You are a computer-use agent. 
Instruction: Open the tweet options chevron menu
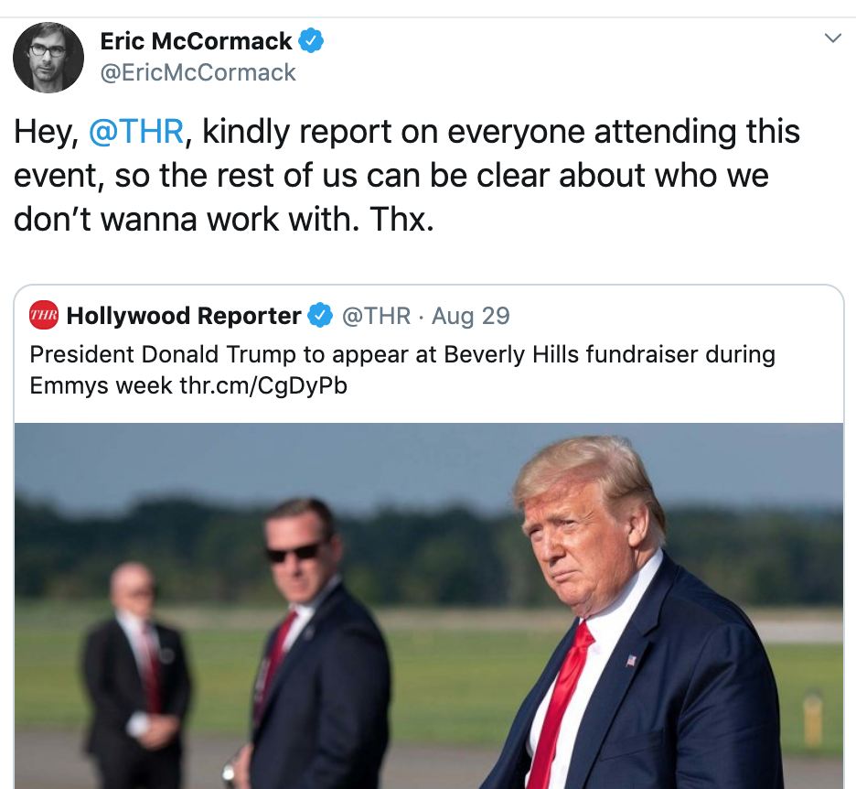pos(832,38)
